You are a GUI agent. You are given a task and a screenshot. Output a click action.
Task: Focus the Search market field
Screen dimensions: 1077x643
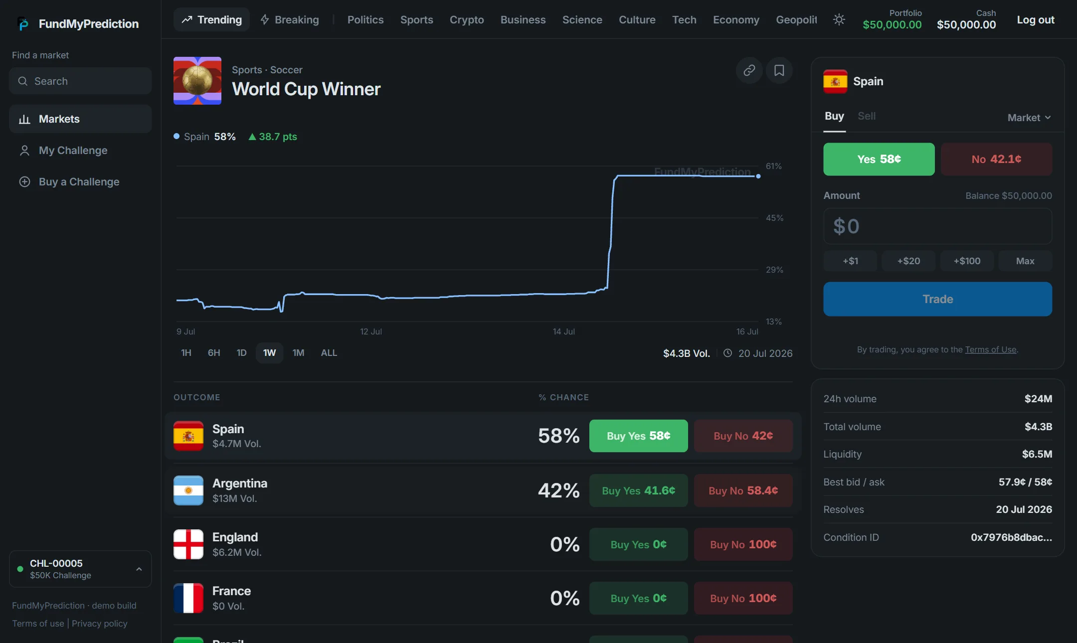(80, 81)
